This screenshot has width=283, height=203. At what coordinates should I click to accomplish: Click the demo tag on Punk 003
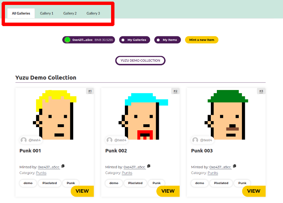point(200,183)
